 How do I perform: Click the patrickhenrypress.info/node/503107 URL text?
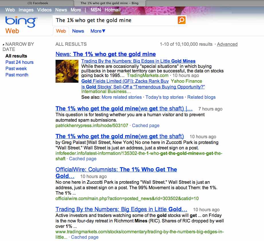coord(92,125)
